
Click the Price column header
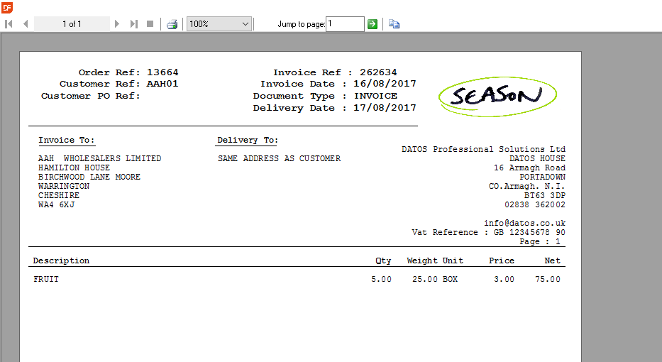(502, 260)
